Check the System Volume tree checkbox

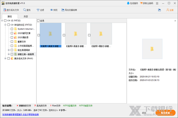pos(12,29)
